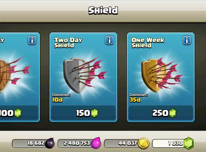The width and height of the screenshot is (206, 152).
Task: Click the Two Day Shield card title
Action: click(68, 43)
